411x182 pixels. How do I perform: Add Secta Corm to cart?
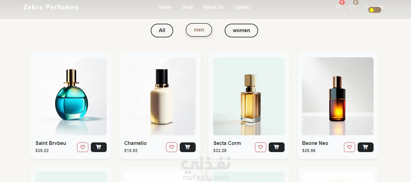point(276,147)
